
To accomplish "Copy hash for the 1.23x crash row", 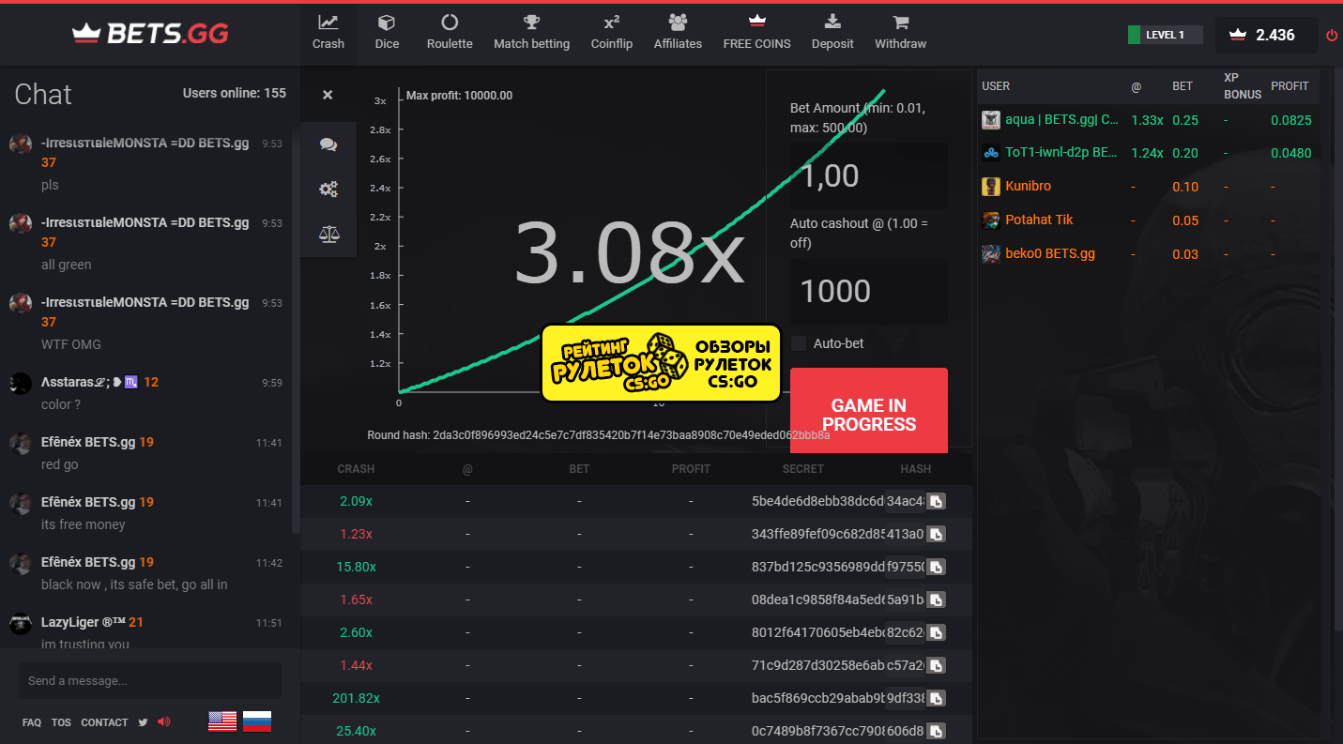I will pos(936,534).
